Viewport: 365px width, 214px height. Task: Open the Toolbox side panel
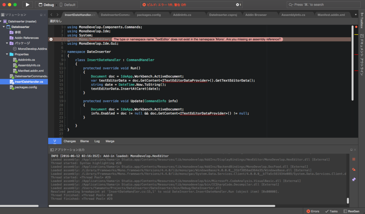click(x=361, y=21)
